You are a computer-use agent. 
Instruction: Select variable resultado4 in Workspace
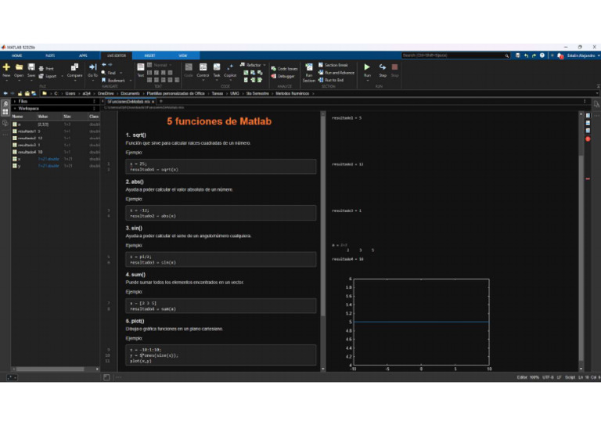coord(56,152)
